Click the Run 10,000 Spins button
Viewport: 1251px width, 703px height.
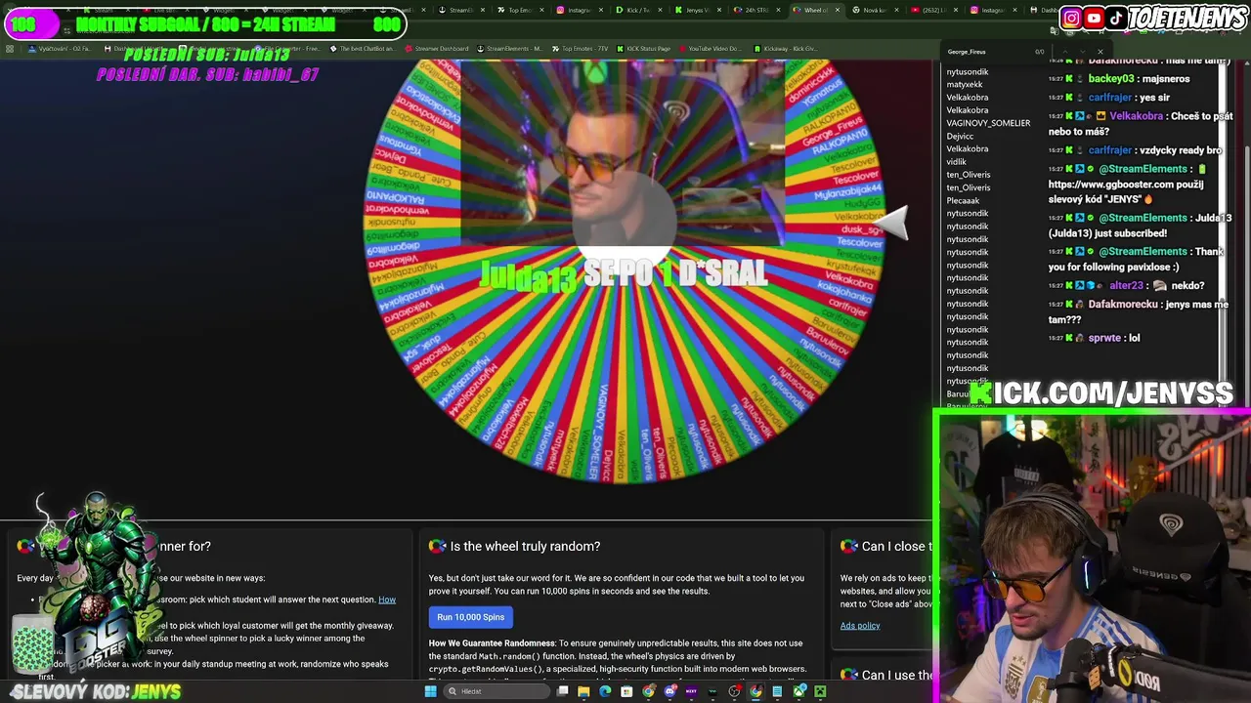coord(471,617)
